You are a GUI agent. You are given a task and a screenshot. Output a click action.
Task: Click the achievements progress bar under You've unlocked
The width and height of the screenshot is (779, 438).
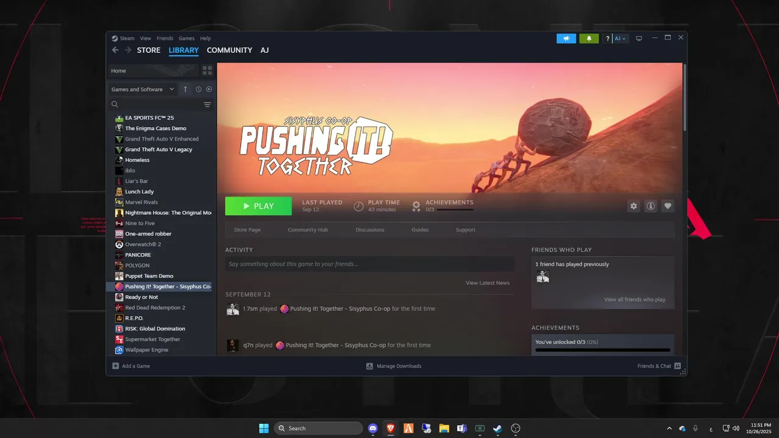(x=603, y=350)
